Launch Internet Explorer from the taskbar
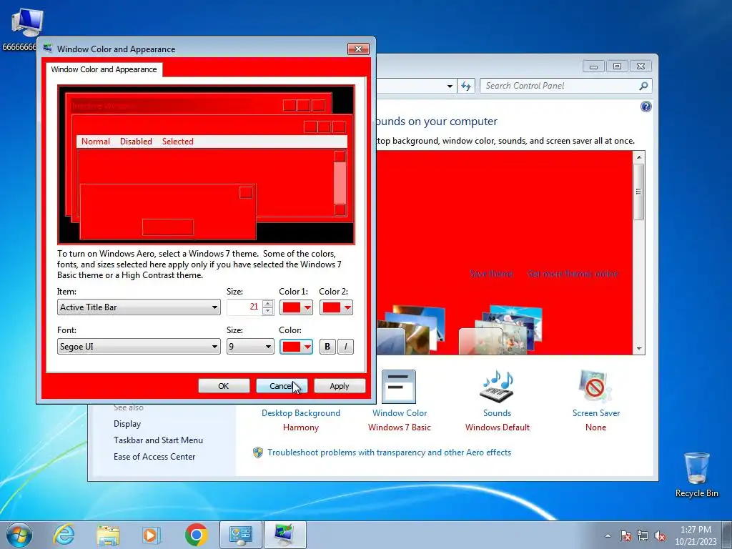Viewport: 732px width, 549px height. [64, 535]
